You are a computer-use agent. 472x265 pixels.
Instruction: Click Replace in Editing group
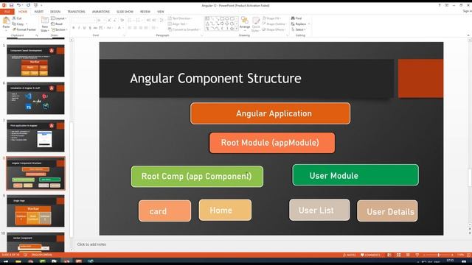tap(300, 24)
